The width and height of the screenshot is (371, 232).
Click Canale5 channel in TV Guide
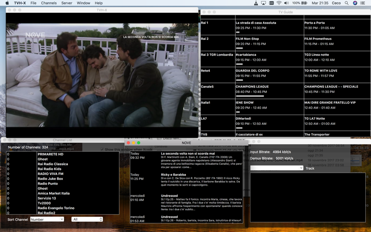(207, 87)
